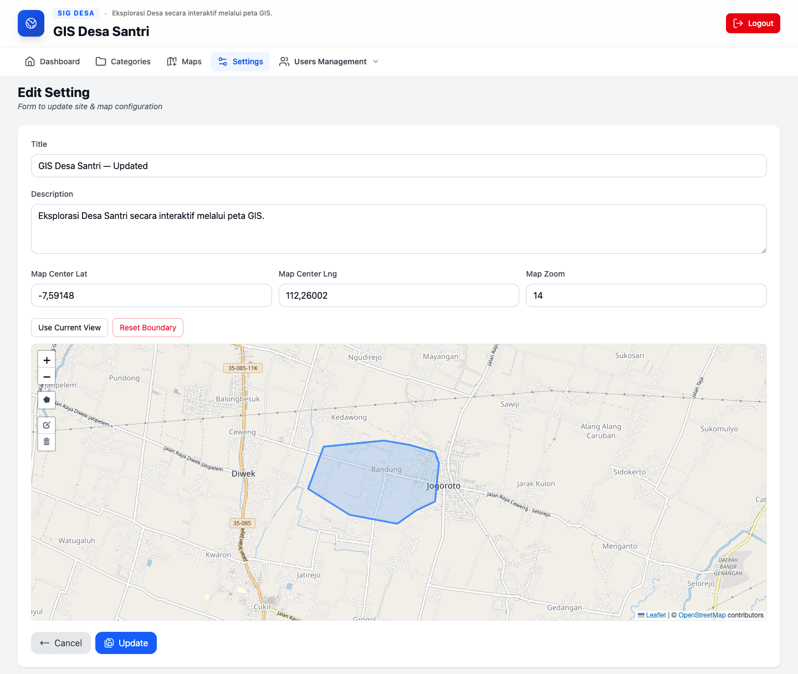Open the Dashboard tab
This screenshot has height=674, width=798.
53,62
